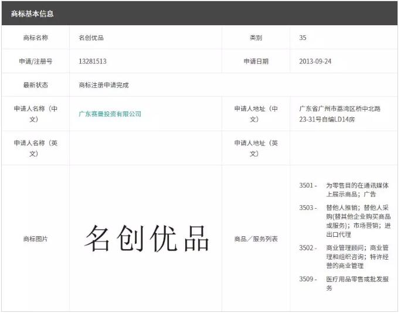Select the 商标基本信息 header bar
The height and width of the screenshot is (313, 401).
click(200, 13)
